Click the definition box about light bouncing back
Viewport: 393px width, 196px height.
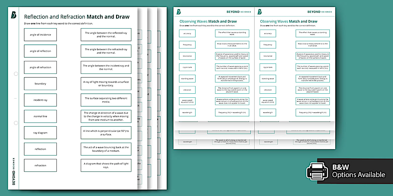pos(106,149)
